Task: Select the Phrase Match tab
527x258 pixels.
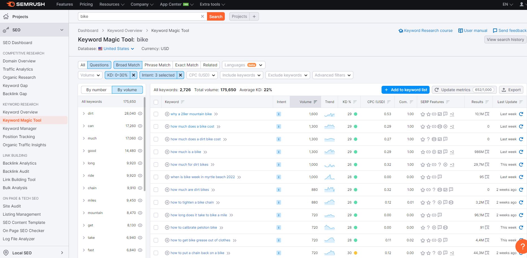Action: pyautogui.click(x=157, y=65)
